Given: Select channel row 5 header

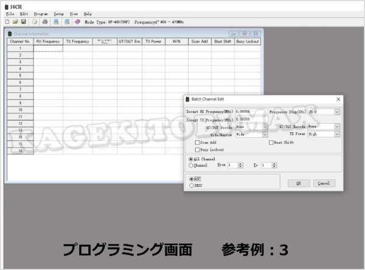Looking at the screenshot, I should tap(20, 76).
